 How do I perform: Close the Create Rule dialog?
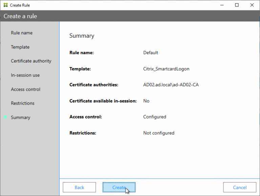(252, 5)
